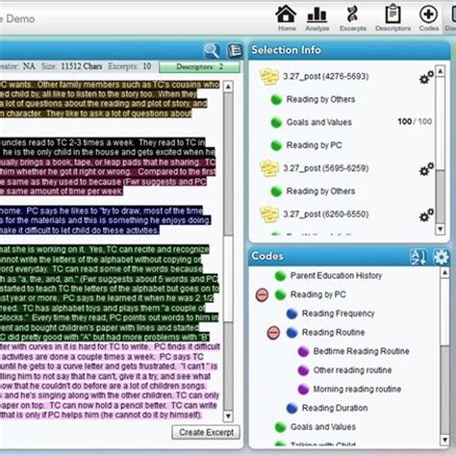This screenshot has height=456, width=456.
Task: Click the magnifying glass search icon
Action: pyautogui.click(x=212, y=51)
